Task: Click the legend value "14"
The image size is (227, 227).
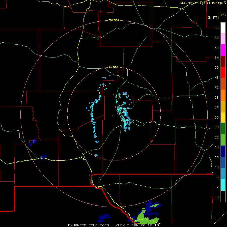Action: 217,157
